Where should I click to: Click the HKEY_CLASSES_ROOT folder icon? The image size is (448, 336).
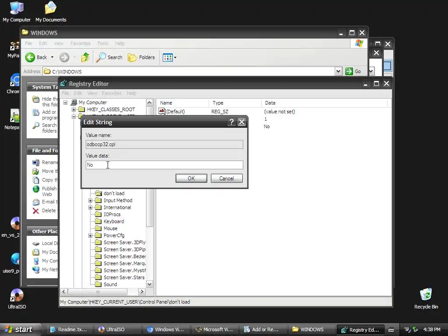pyautogui.click(x=82, y=109)
